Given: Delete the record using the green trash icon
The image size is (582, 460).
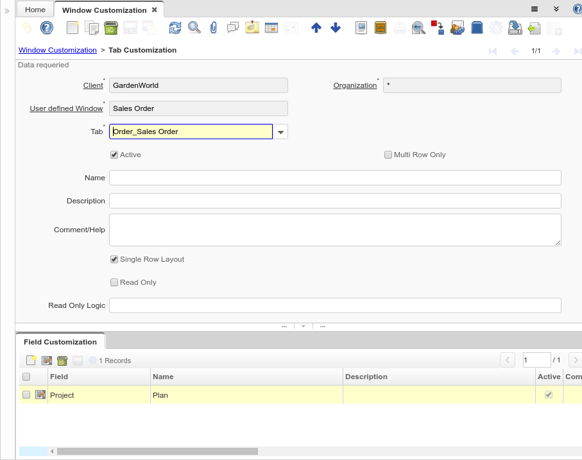Looking at the screenshot, I should click(x=110, y=28).
